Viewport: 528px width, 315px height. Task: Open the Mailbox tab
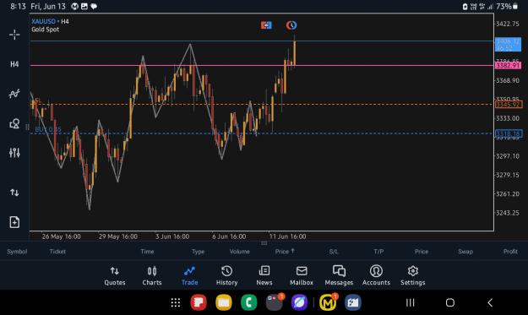point(302,276)
